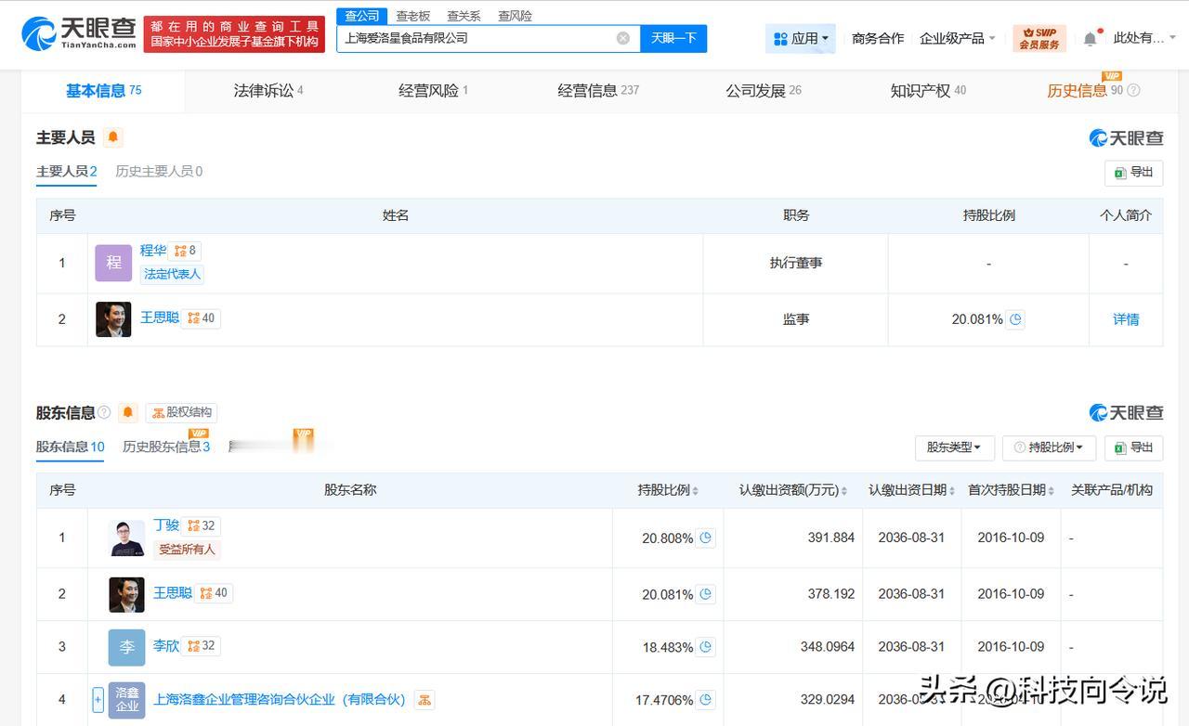The image size is (1189, 726).
Task: Open pie chart icon for 丁骏 20.808%
Action: pyautogui.click(x=706, y=538)
